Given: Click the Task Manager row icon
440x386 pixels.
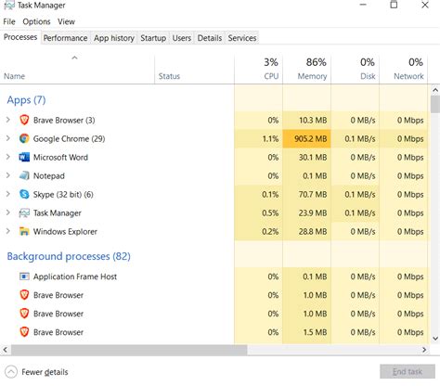Looking at the screenshot, I should [24, 212].
